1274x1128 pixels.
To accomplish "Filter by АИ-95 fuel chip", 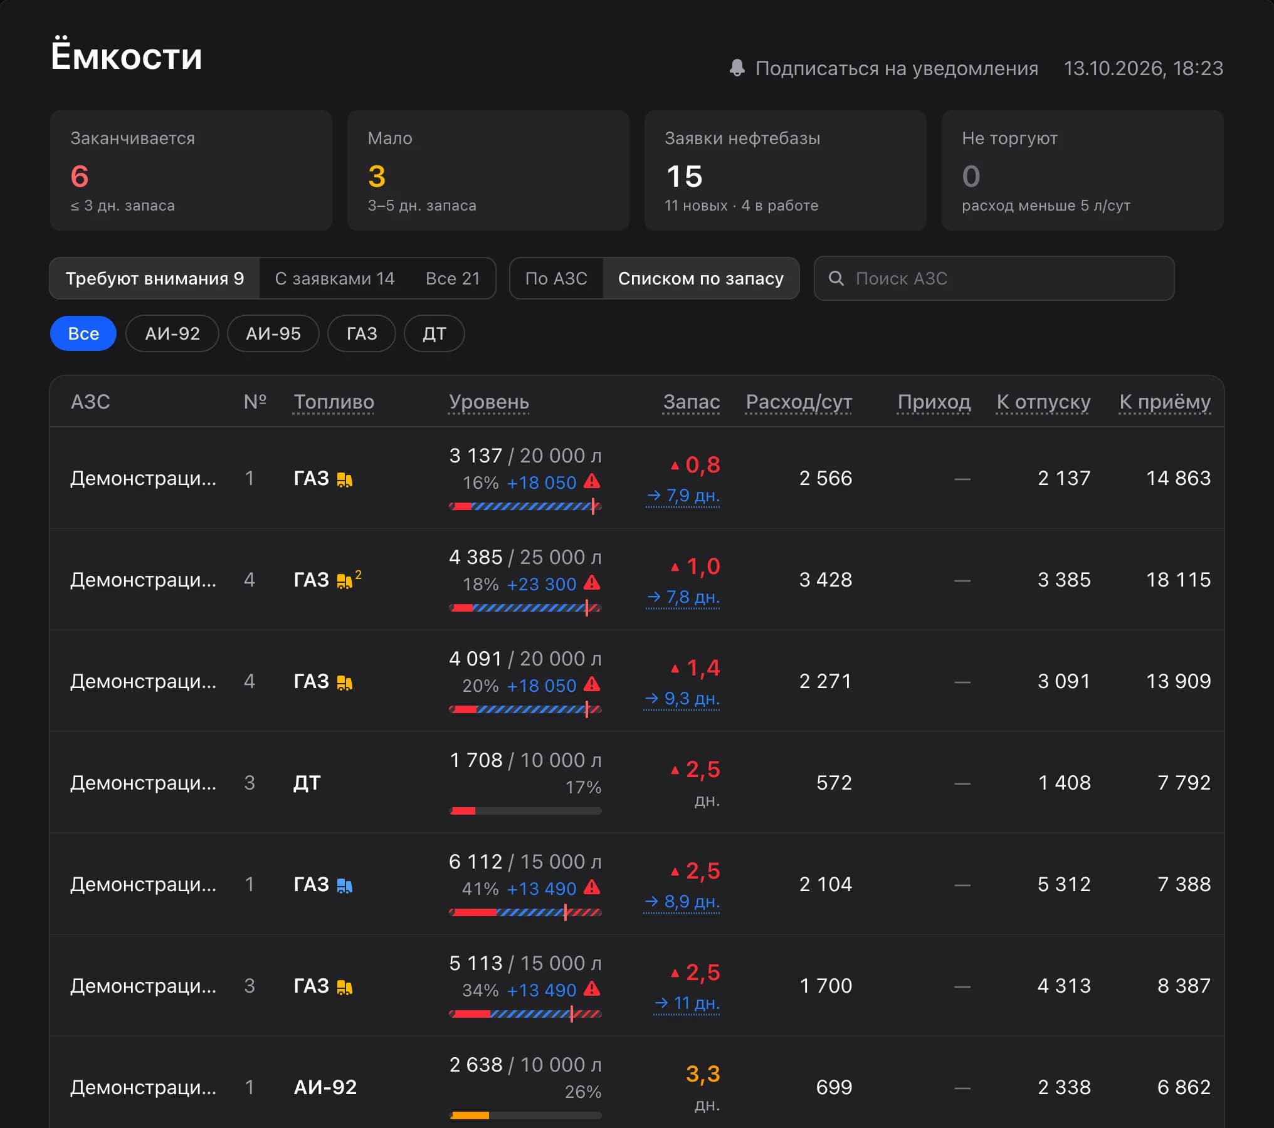I will coord(273,333).
